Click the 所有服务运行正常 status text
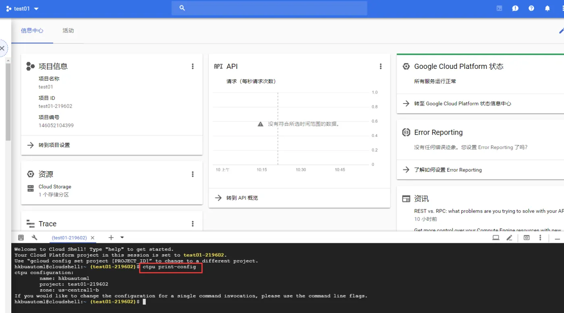Screen dimensions: 564x313 point(435,81)
